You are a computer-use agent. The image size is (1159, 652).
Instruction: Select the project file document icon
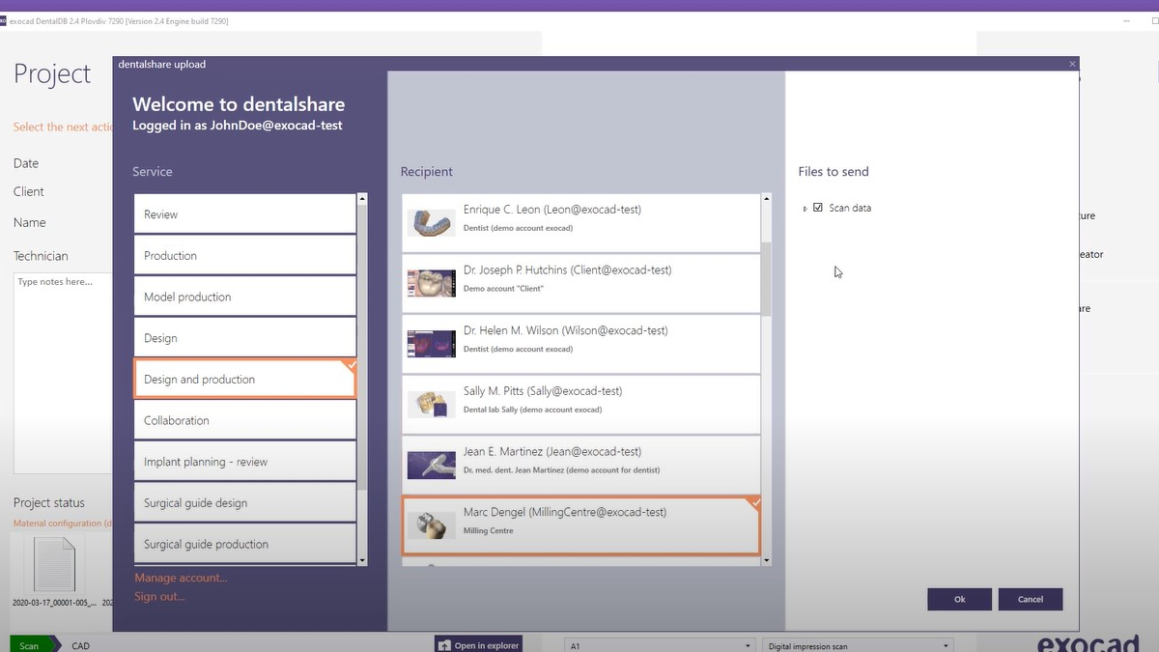pos(54,564)
